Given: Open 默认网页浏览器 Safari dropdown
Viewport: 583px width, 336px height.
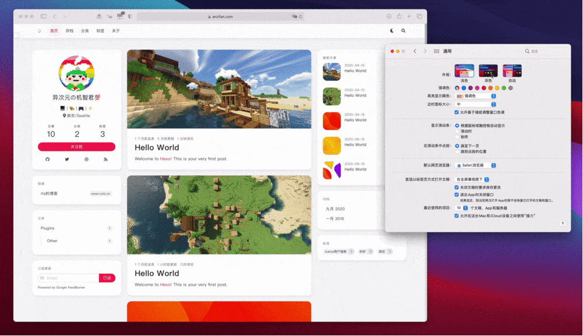Looking at the screenshot, I should [476, 165].
